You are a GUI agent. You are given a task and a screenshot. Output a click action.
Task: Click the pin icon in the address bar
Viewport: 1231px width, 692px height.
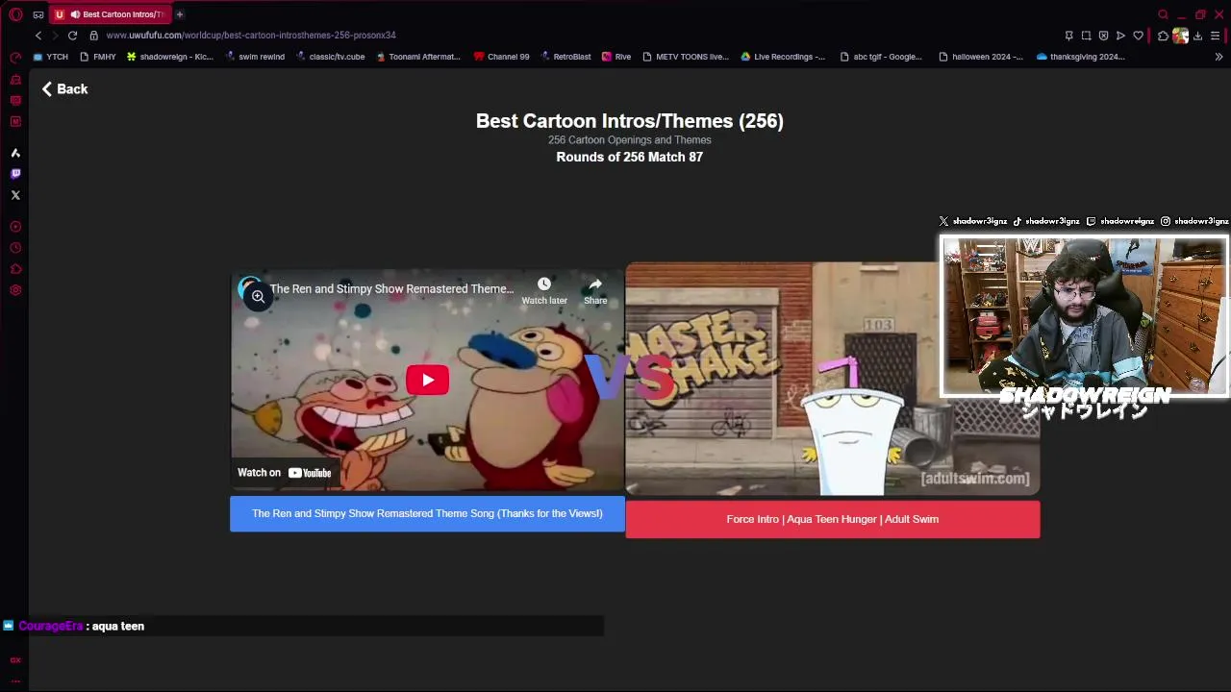(1068, 36)
